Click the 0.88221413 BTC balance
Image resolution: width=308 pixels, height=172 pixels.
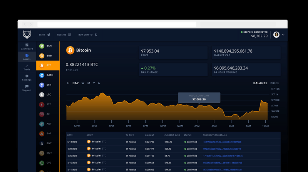tap(82, 65)
